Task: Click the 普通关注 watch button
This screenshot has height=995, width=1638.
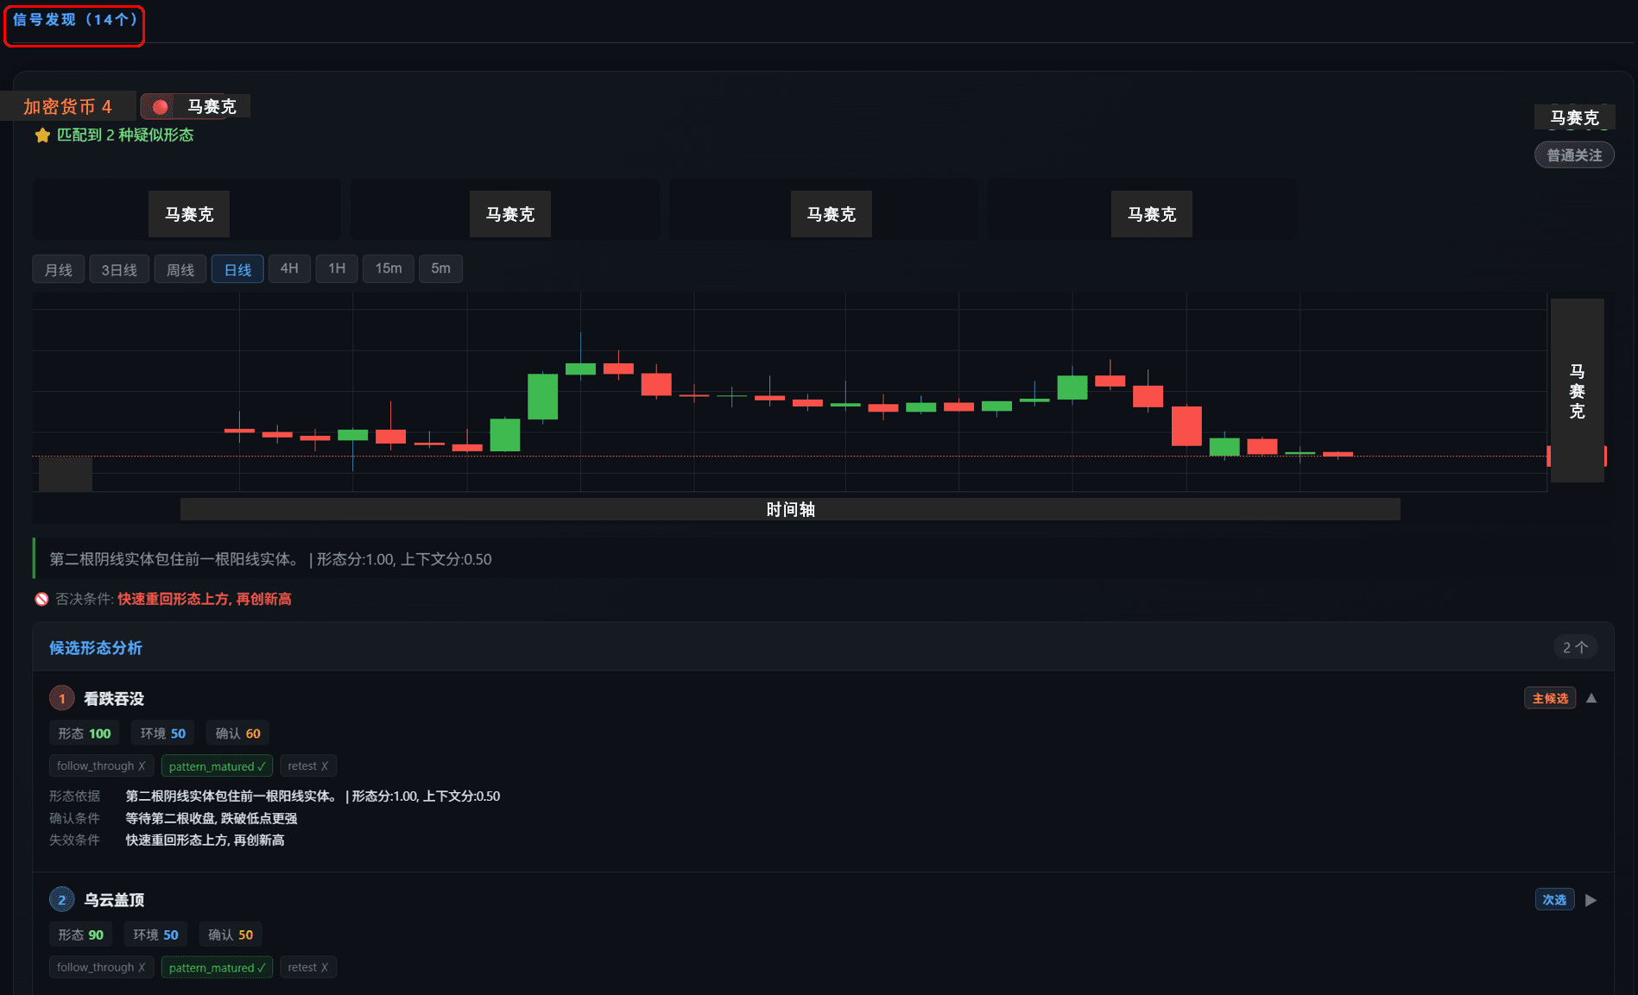Action: pyautogui.click(x=1573, y=155)
